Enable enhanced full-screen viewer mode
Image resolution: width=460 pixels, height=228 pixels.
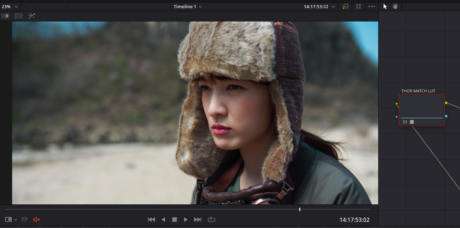tap(358, 6)
